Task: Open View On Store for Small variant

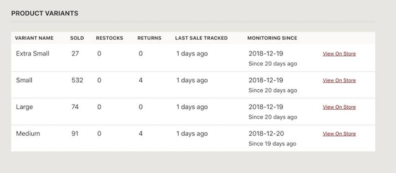Action: 339,80
